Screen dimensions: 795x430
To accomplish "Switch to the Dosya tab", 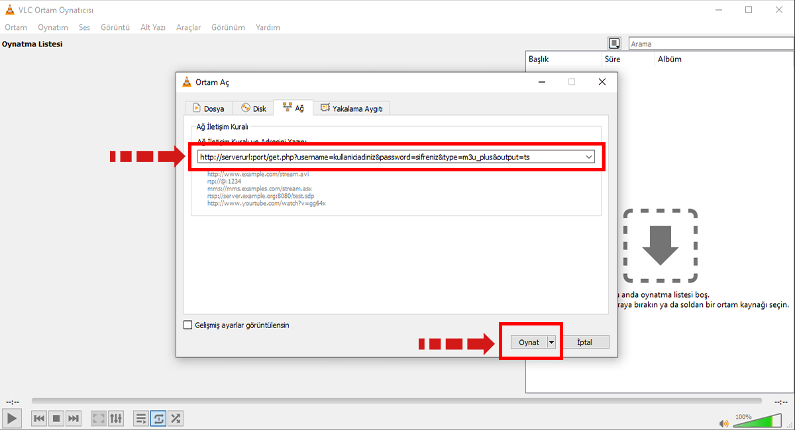I will [208, 108].
